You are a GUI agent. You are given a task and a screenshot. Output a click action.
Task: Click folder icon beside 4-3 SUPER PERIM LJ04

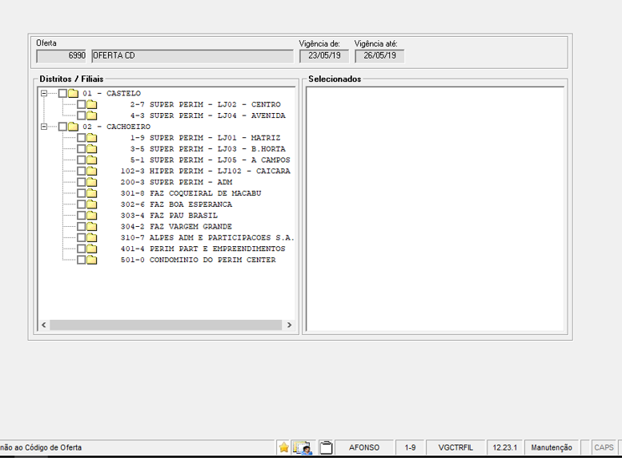(91, 115)
